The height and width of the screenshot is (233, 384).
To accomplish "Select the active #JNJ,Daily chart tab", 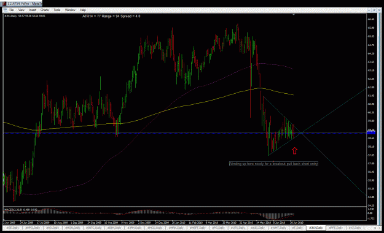I will [316, 227].
